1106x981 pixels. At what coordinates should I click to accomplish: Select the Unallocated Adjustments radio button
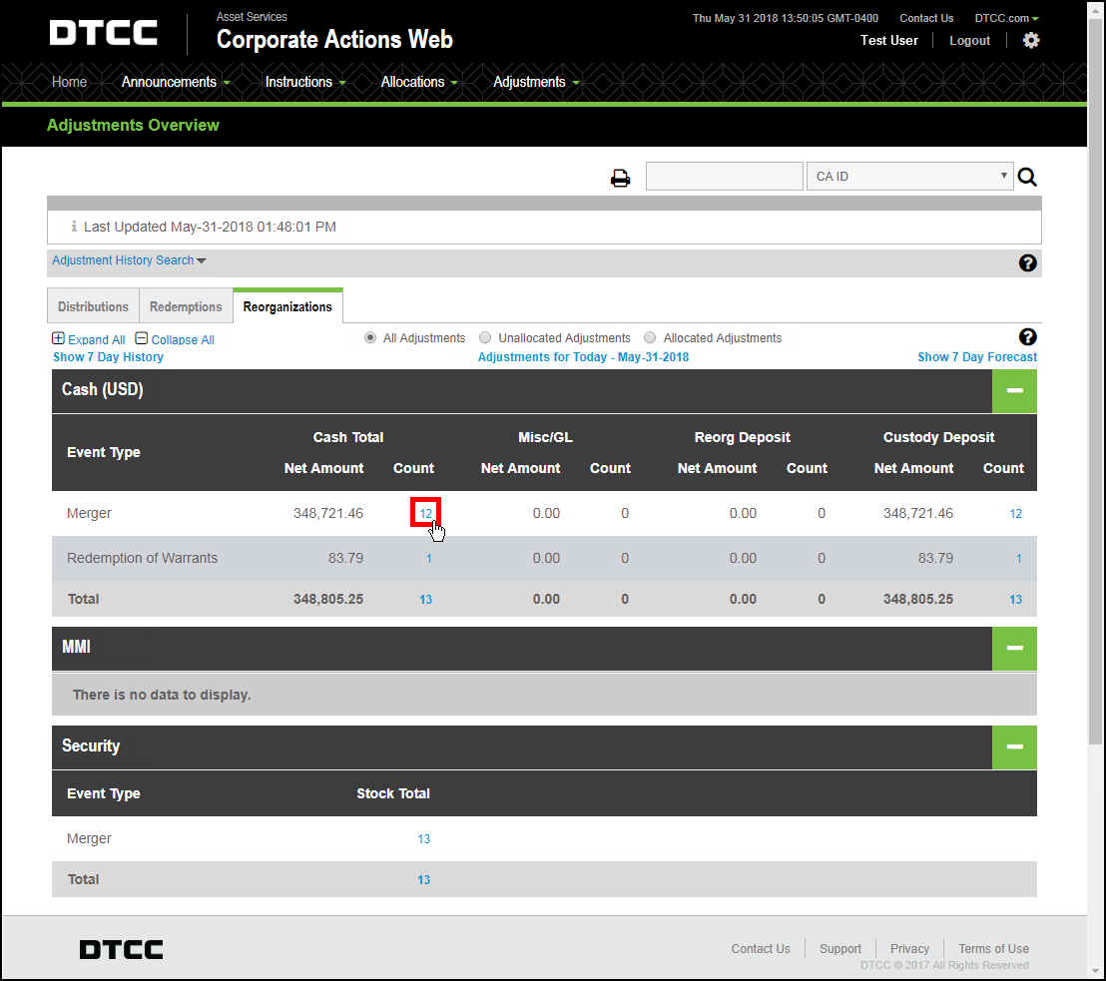click(485, 338)
